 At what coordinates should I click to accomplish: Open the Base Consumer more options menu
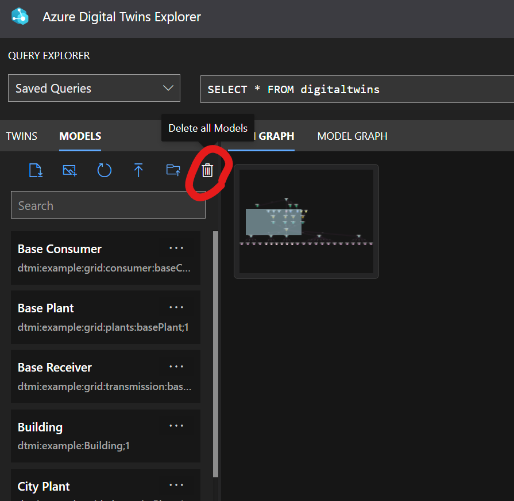tap(176, 248)
